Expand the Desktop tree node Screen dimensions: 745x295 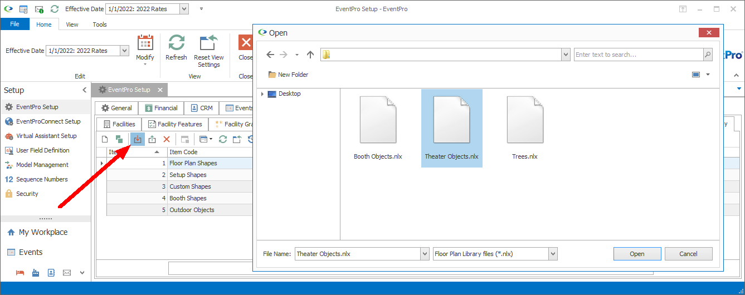pos(262,94)
